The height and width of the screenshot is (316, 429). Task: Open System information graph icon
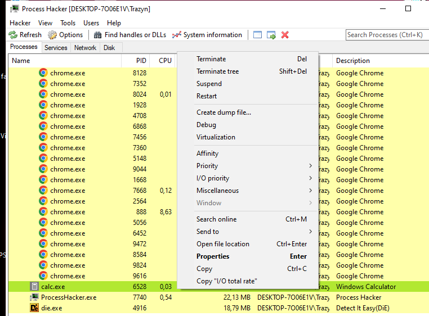[177, 35]
